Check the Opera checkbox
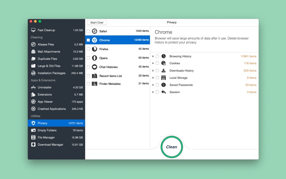Viewport: 286px width, 179px height. point(88,58)
